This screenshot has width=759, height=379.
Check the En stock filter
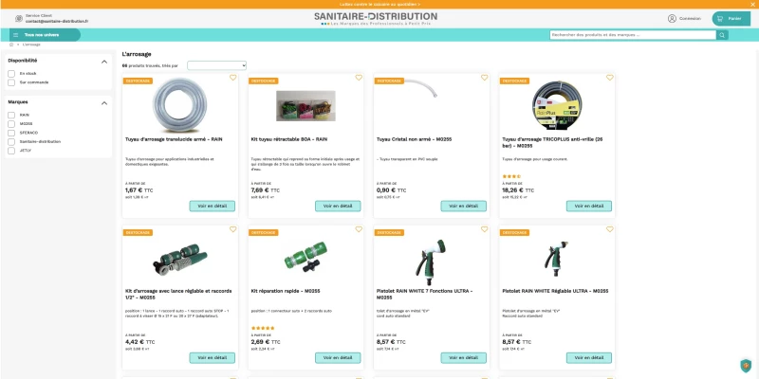point(11,74)
